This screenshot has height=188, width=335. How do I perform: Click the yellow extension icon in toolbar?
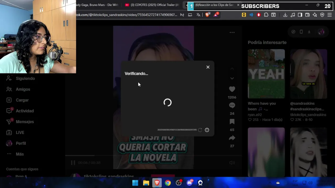pos(244,15)
